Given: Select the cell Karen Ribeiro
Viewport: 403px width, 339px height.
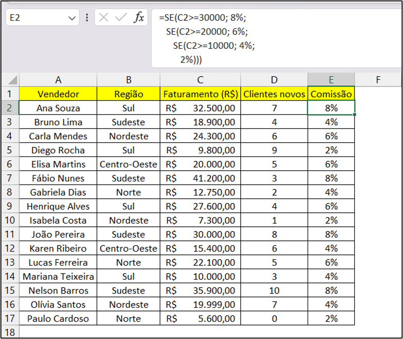Looking at the screenshot, I should [x=58, y=248].
